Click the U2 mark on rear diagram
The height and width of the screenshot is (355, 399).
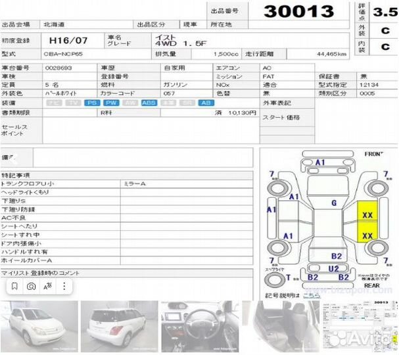[334, 269]
